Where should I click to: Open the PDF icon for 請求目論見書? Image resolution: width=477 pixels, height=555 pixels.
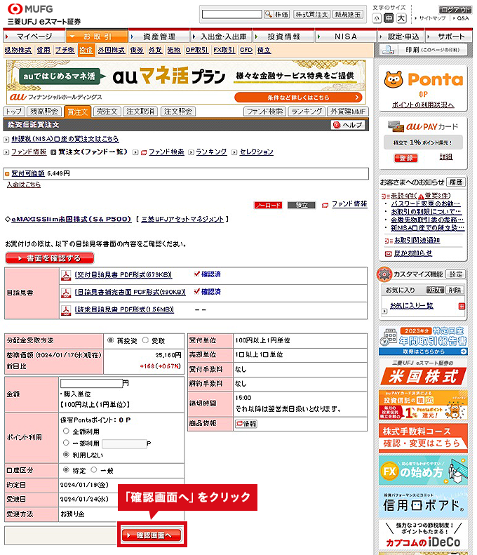tap(66, 310)
